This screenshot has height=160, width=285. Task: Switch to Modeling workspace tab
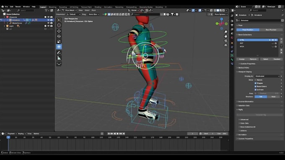(x=52, y=7)
